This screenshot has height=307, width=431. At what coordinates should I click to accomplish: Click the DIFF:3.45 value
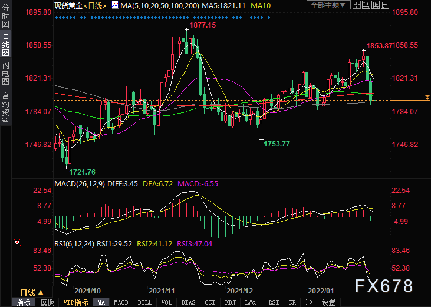click(123, 183)
